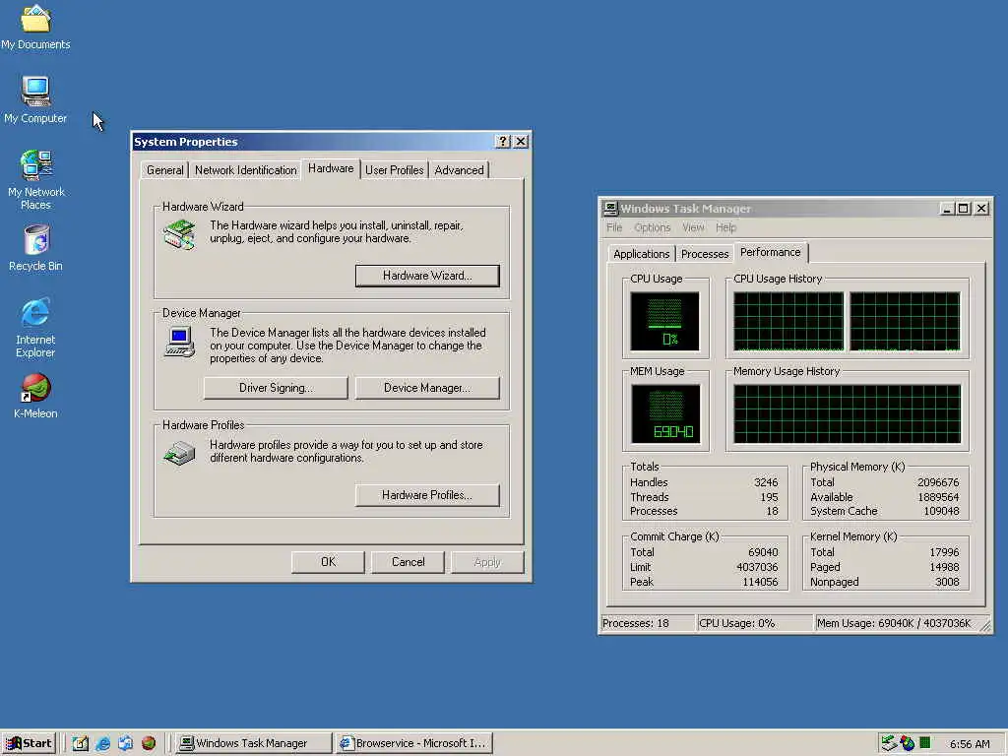
Task: Click Commit Charge Peak 114056
Action: [x=760, y=582]
